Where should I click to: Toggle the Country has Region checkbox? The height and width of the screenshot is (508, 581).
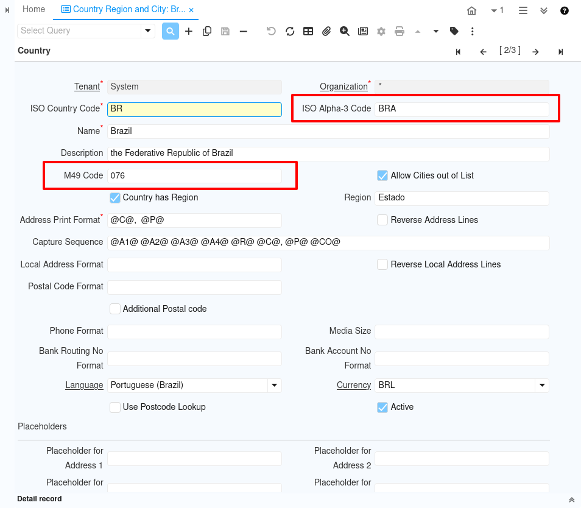click(x=114, y=197)
